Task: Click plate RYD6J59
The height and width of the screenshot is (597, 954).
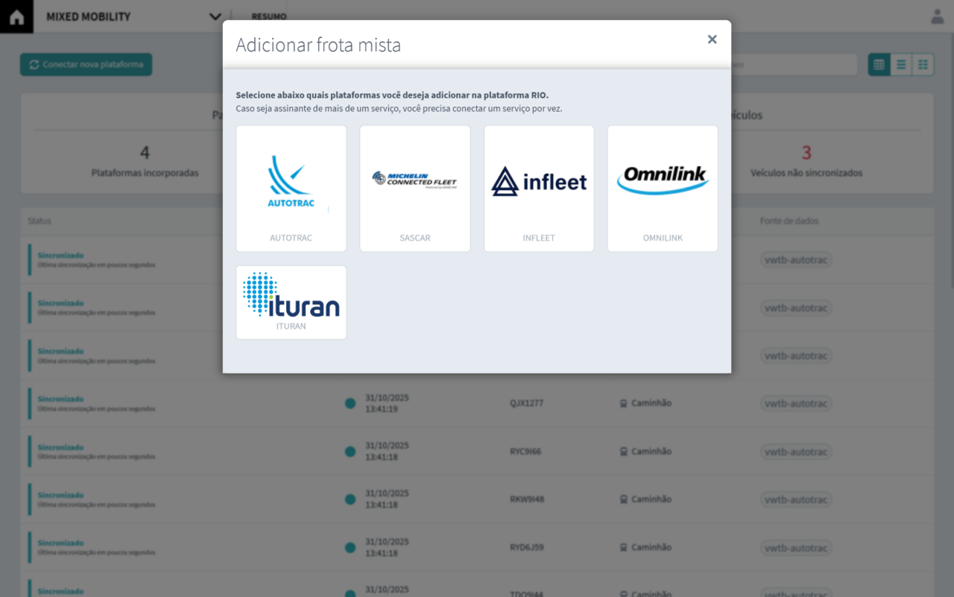Action: pyautogui.click(x=526, y=547)
